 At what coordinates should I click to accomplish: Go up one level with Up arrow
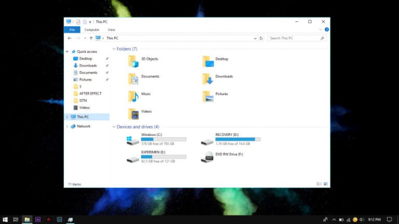tap(91, 38)
